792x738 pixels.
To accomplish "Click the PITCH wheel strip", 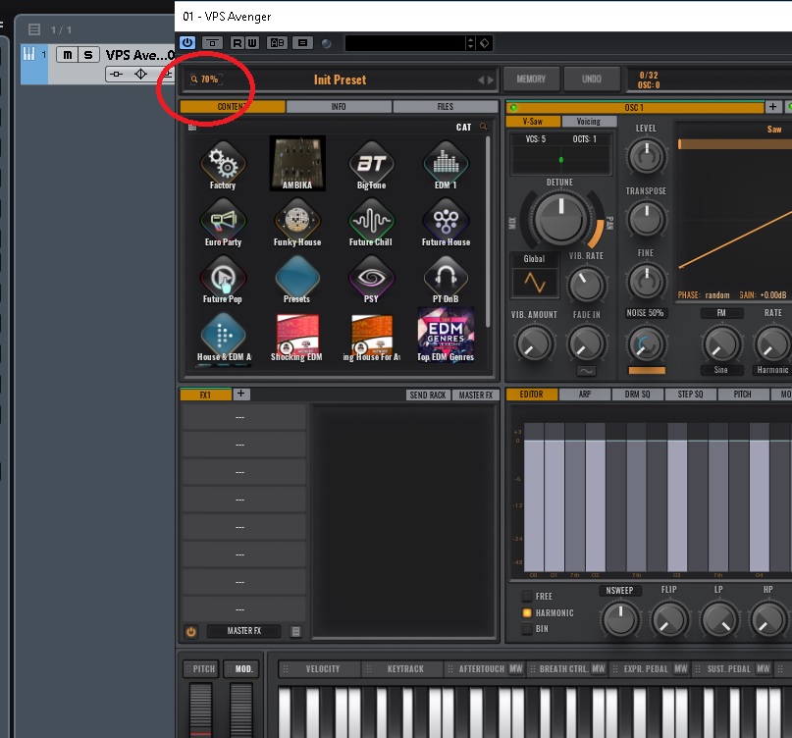I will click(x=200, y=709).
